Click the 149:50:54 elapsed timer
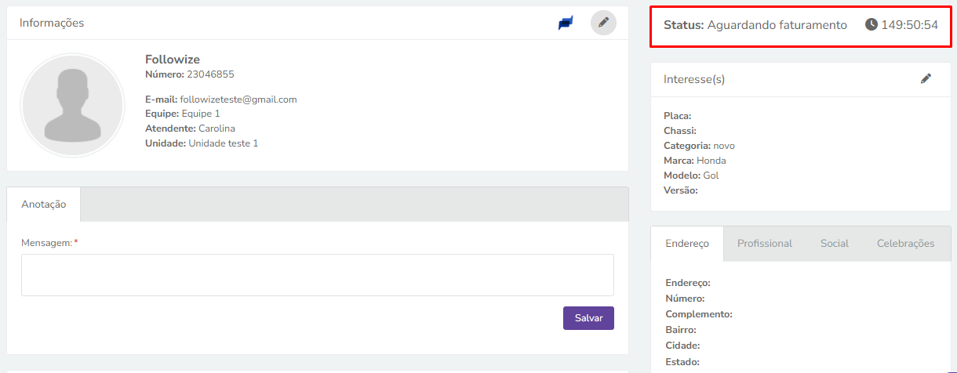The width and height of the screenshot is (957, 373). (x=910, y=25)
